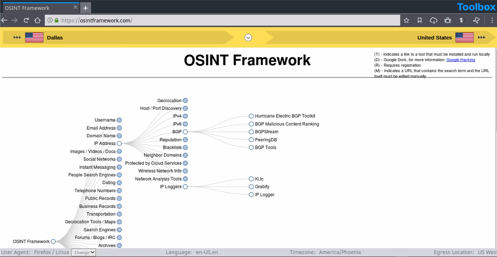Follow the Google Hacking link
Viewport: 497px width, 257px height.
tap(460, 59)
